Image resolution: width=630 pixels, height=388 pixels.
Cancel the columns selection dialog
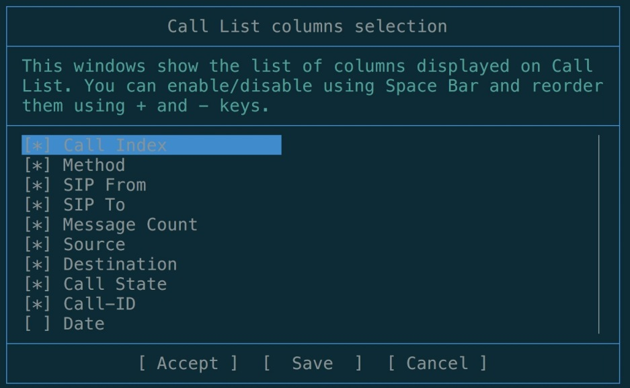click(x=437, y=364)
